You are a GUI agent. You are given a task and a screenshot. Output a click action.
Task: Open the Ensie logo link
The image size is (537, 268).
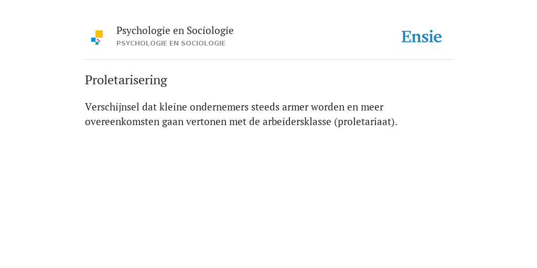tap(422, 37)
